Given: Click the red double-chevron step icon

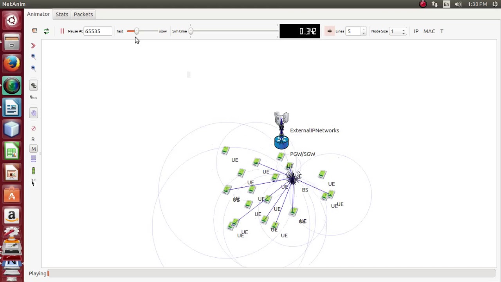Looking at the screenshot, I should click(33, 46).
